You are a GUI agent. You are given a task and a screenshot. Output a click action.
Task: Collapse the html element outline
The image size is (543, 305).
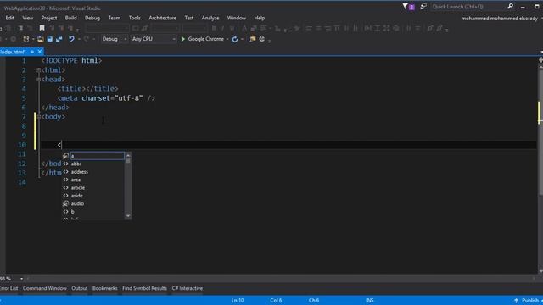[38, 69]
